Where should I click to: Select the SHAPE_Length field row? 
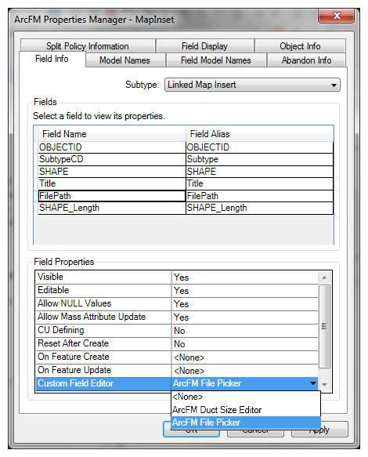(x=186, y=208)
